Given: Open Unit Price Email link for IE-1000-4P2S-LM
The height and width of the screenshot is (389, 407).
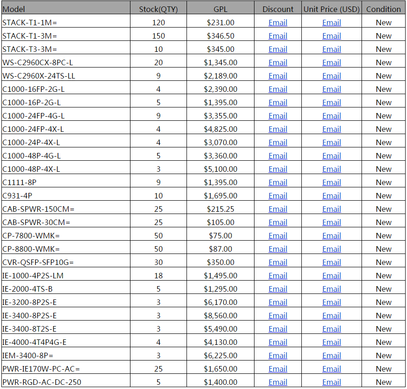Looking at the screenshot, I should click(332, 276).
